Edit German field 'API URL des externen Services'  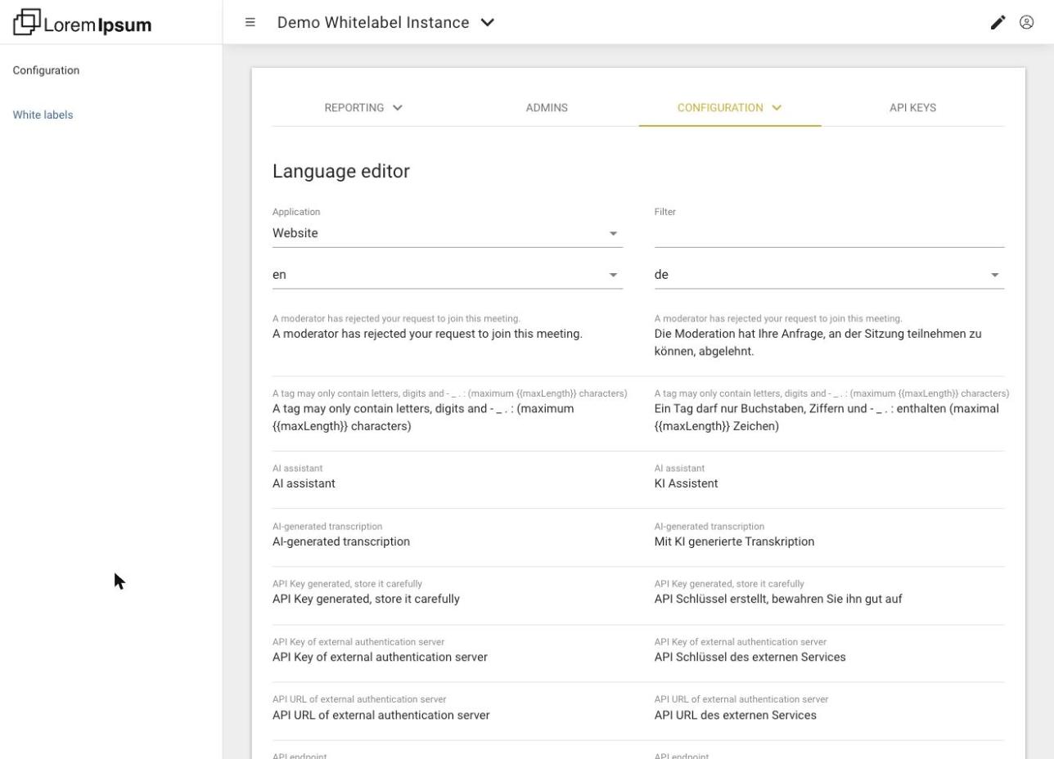[829, 715]
